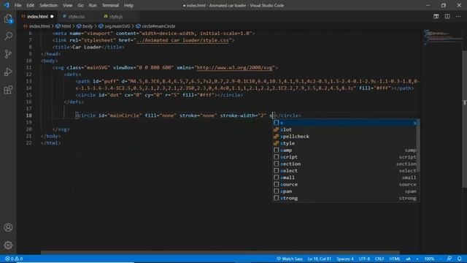Click the VS Code logo icon
Screen dimensions: 467x263
[x=7, y=5]
